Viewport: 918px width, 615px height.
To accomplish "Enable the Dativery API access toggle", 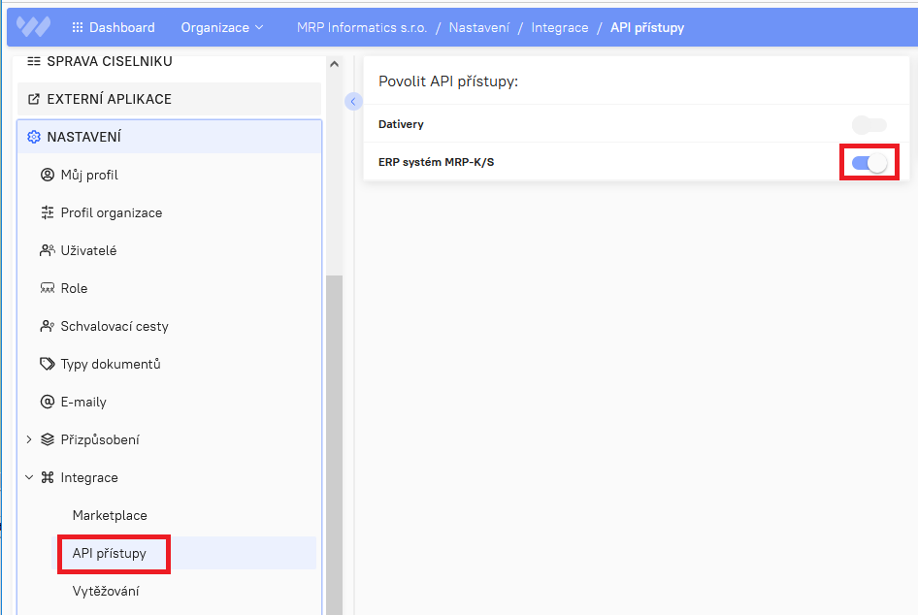I will [869, 124].
